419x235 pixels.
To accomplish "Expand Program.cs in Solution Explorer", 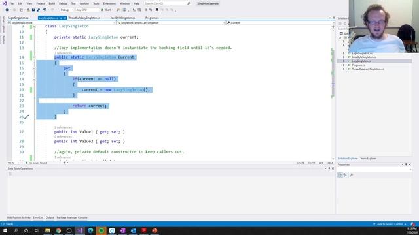I will [x=344, y=65].
